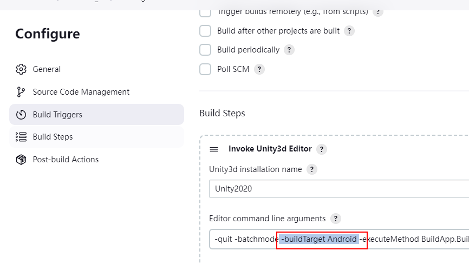
Task: Click the Invoke Unity3d Editor drag handle
Action: tap(214, 149)
